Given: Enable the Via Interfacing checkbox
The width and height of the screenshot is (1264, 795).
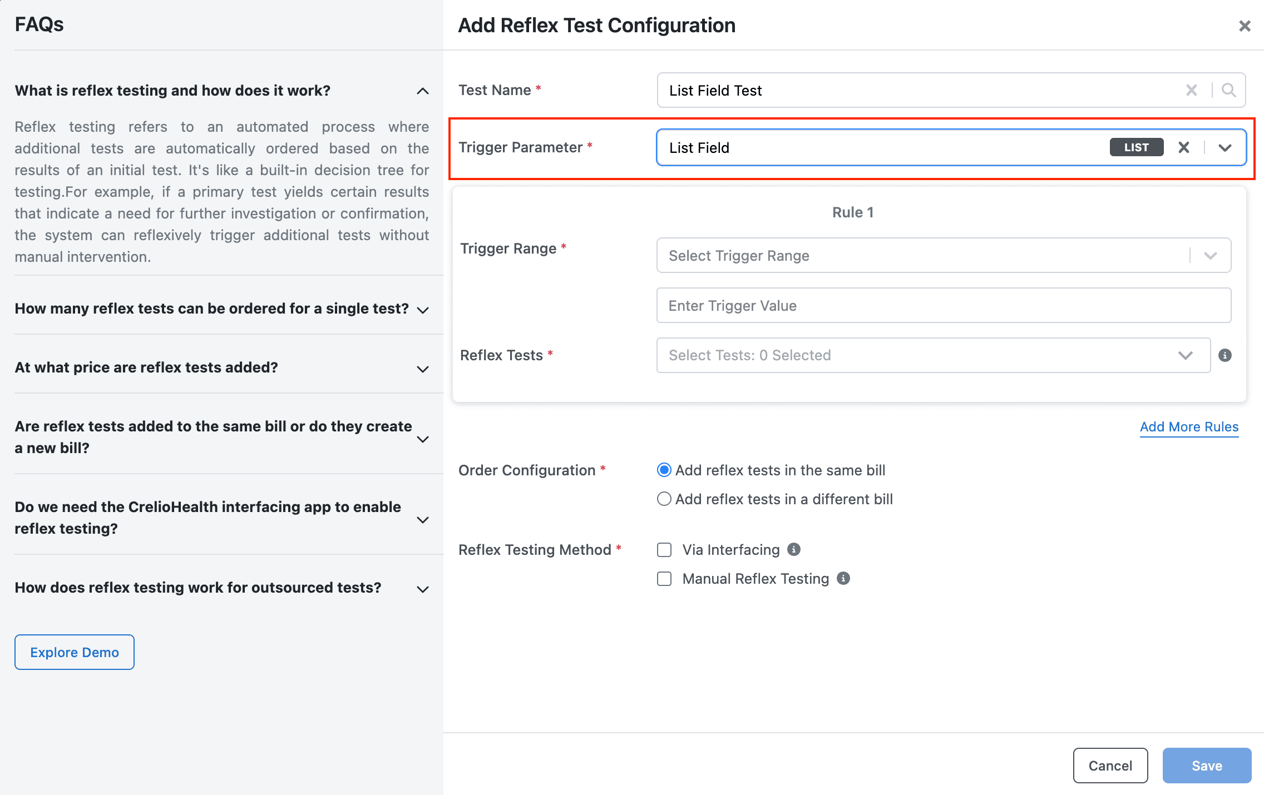Looking at the screenshot, I should coord(664,550).
